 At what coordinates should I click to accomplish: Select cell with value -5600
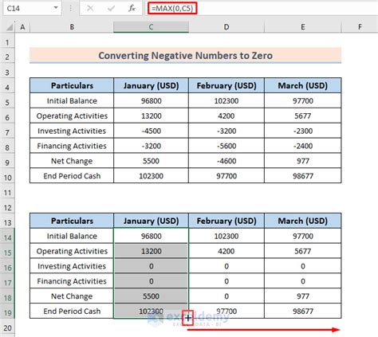point(226,146)
